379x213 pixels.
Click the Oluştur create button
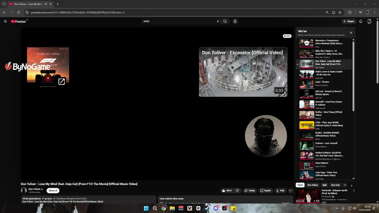[x=349, y=21]
